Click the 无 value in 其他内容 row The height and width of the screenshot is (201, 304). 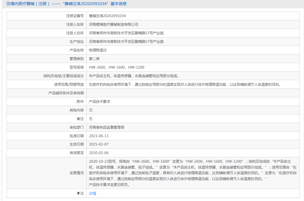coord(91,110)
